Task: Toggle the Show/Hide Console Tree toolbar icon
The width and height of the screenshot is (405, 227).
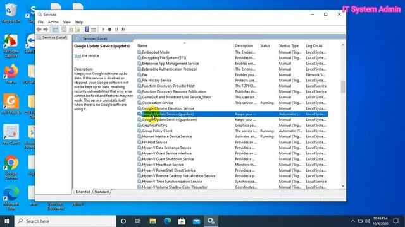Action: point(55,30)
